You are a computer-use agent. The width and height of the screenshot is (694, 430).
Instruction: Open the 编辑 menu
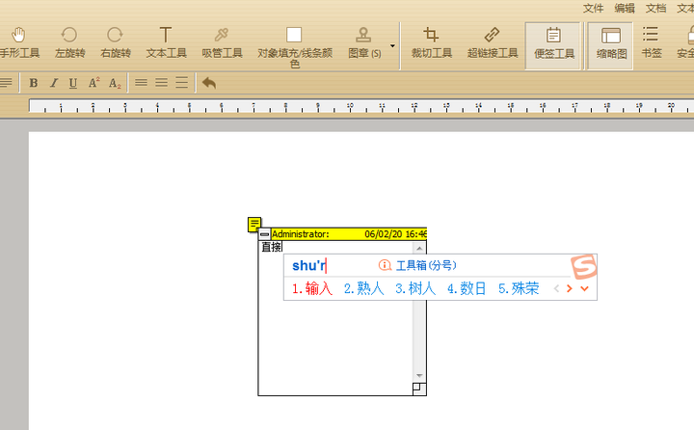(625, 9)
